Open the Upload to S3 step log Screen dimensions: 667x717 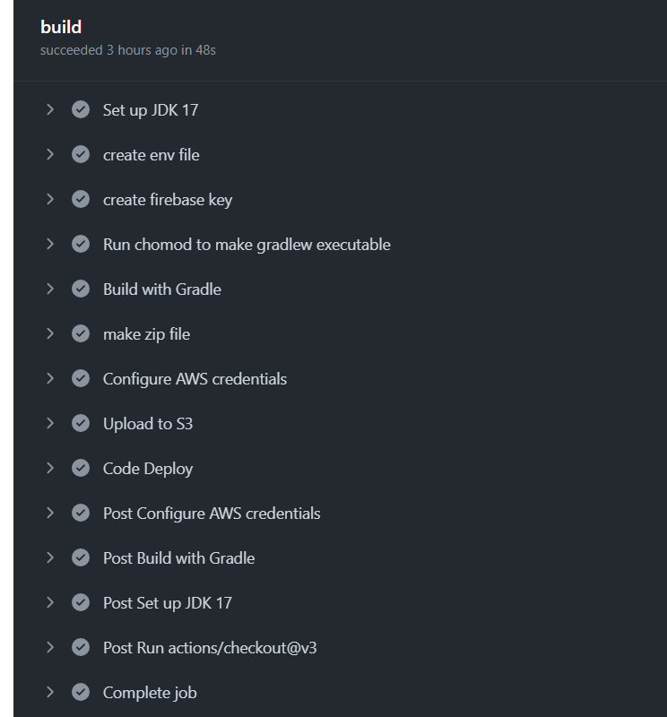pyautogui.click(x=148, y=424)
